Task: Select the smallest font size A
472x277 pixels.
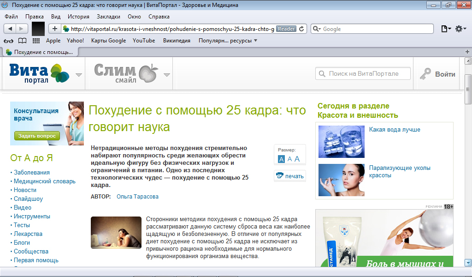Action: pos(281,159)
